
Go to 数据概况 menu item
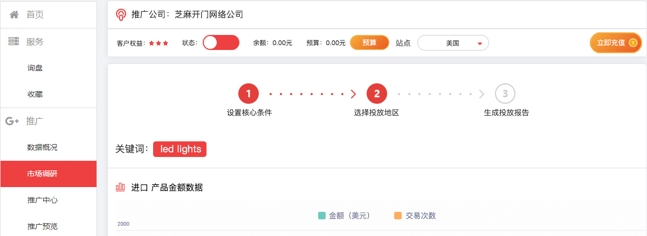click(42, 147)
